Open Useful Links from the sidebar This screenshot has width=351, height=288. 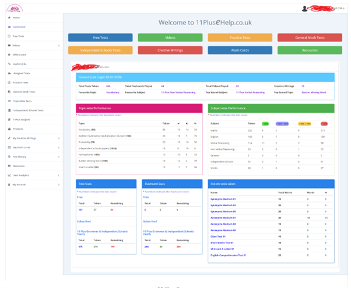click(x=20, y=64)
